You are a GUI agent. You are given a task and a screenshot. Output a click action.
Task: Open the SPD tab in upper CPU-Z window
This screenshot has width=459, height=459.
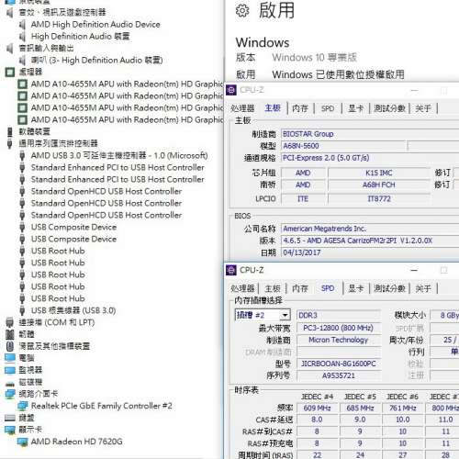click(x=328, y=108)
